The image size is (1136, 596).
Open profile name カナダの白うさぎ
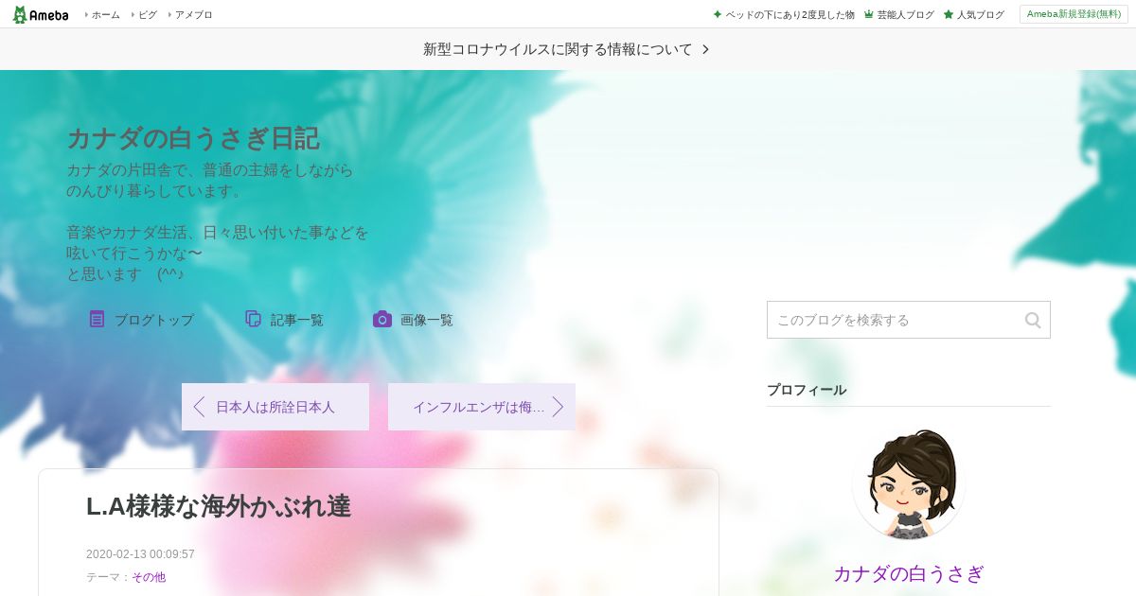[x=909, y=573]
